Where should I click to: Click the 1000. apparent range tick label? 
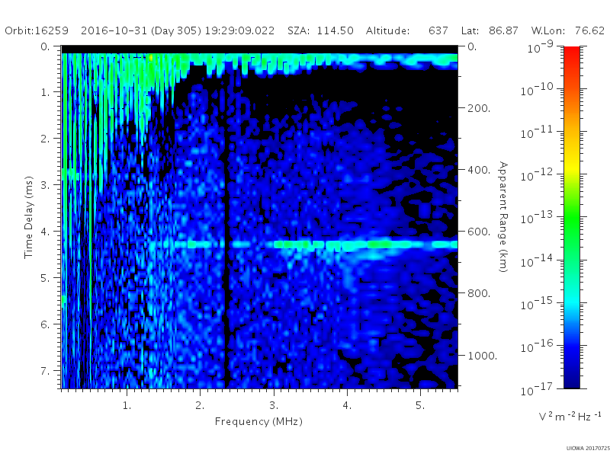tap(482, 356)
